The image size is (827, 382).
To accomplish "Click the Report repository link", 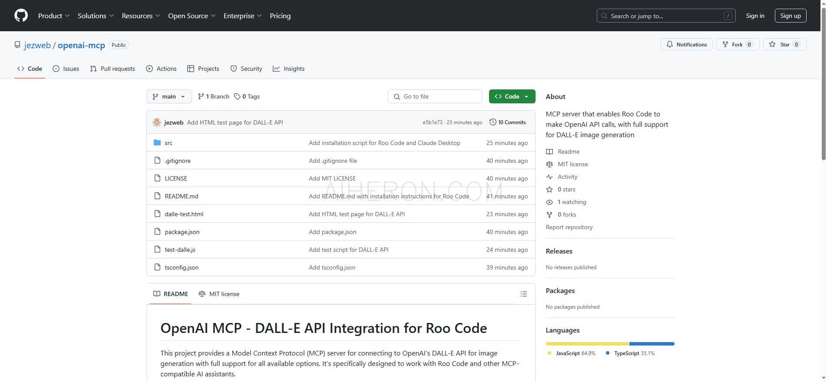I will (569, 227).
